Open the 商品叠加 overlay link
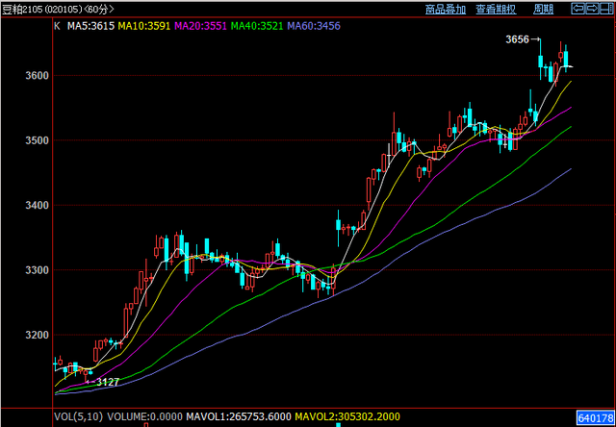The height and width of the screenshot is (427, 616). pos(446,9)
